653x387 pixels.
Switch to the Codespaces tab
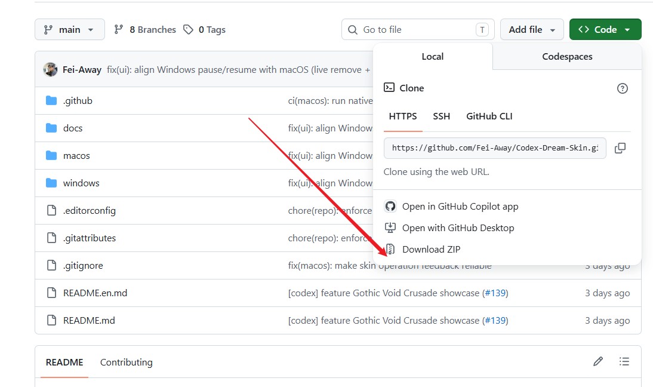(567, 57)
